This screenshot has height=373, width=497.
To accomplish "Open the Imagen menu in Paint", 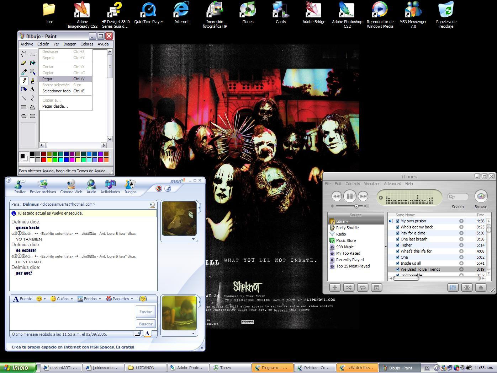I will (70, 44).
